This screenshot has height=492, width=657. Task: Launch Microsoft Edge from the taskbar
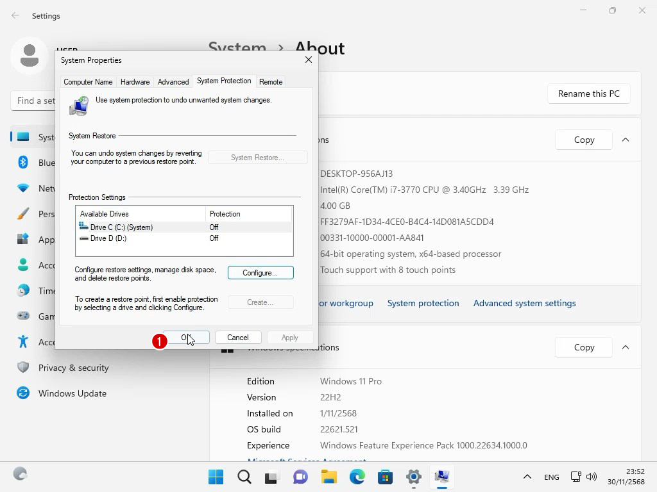[x=357, y=477]
